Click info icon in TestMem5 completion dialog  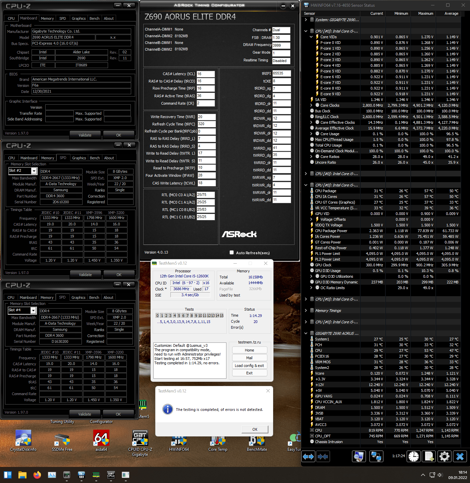click(167, 409)
